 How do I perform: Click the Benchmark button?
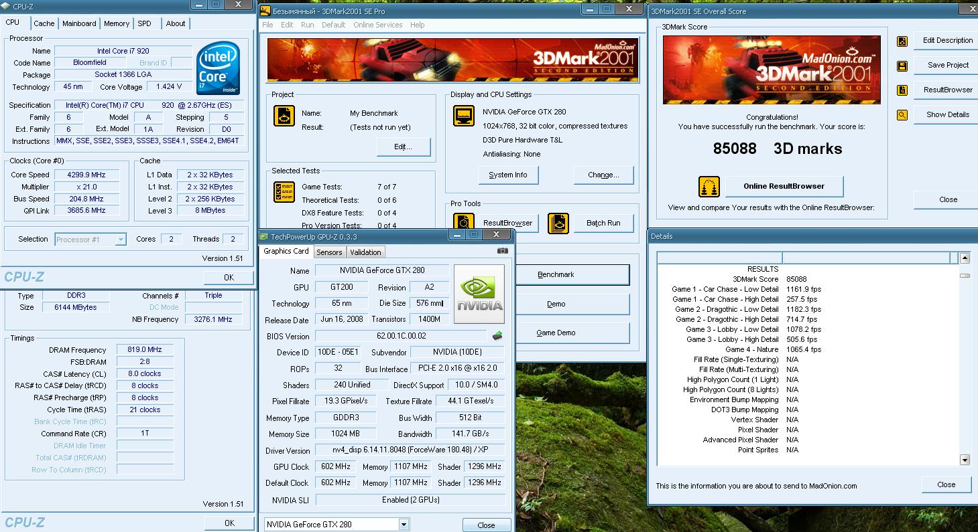click(x=572, y=275)
